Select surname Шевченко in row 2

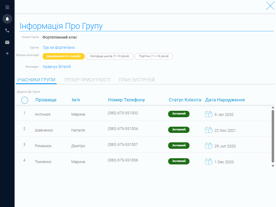(44, 130)
